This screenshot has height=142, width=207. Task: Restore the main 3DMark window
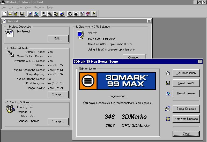pos(199,2)
